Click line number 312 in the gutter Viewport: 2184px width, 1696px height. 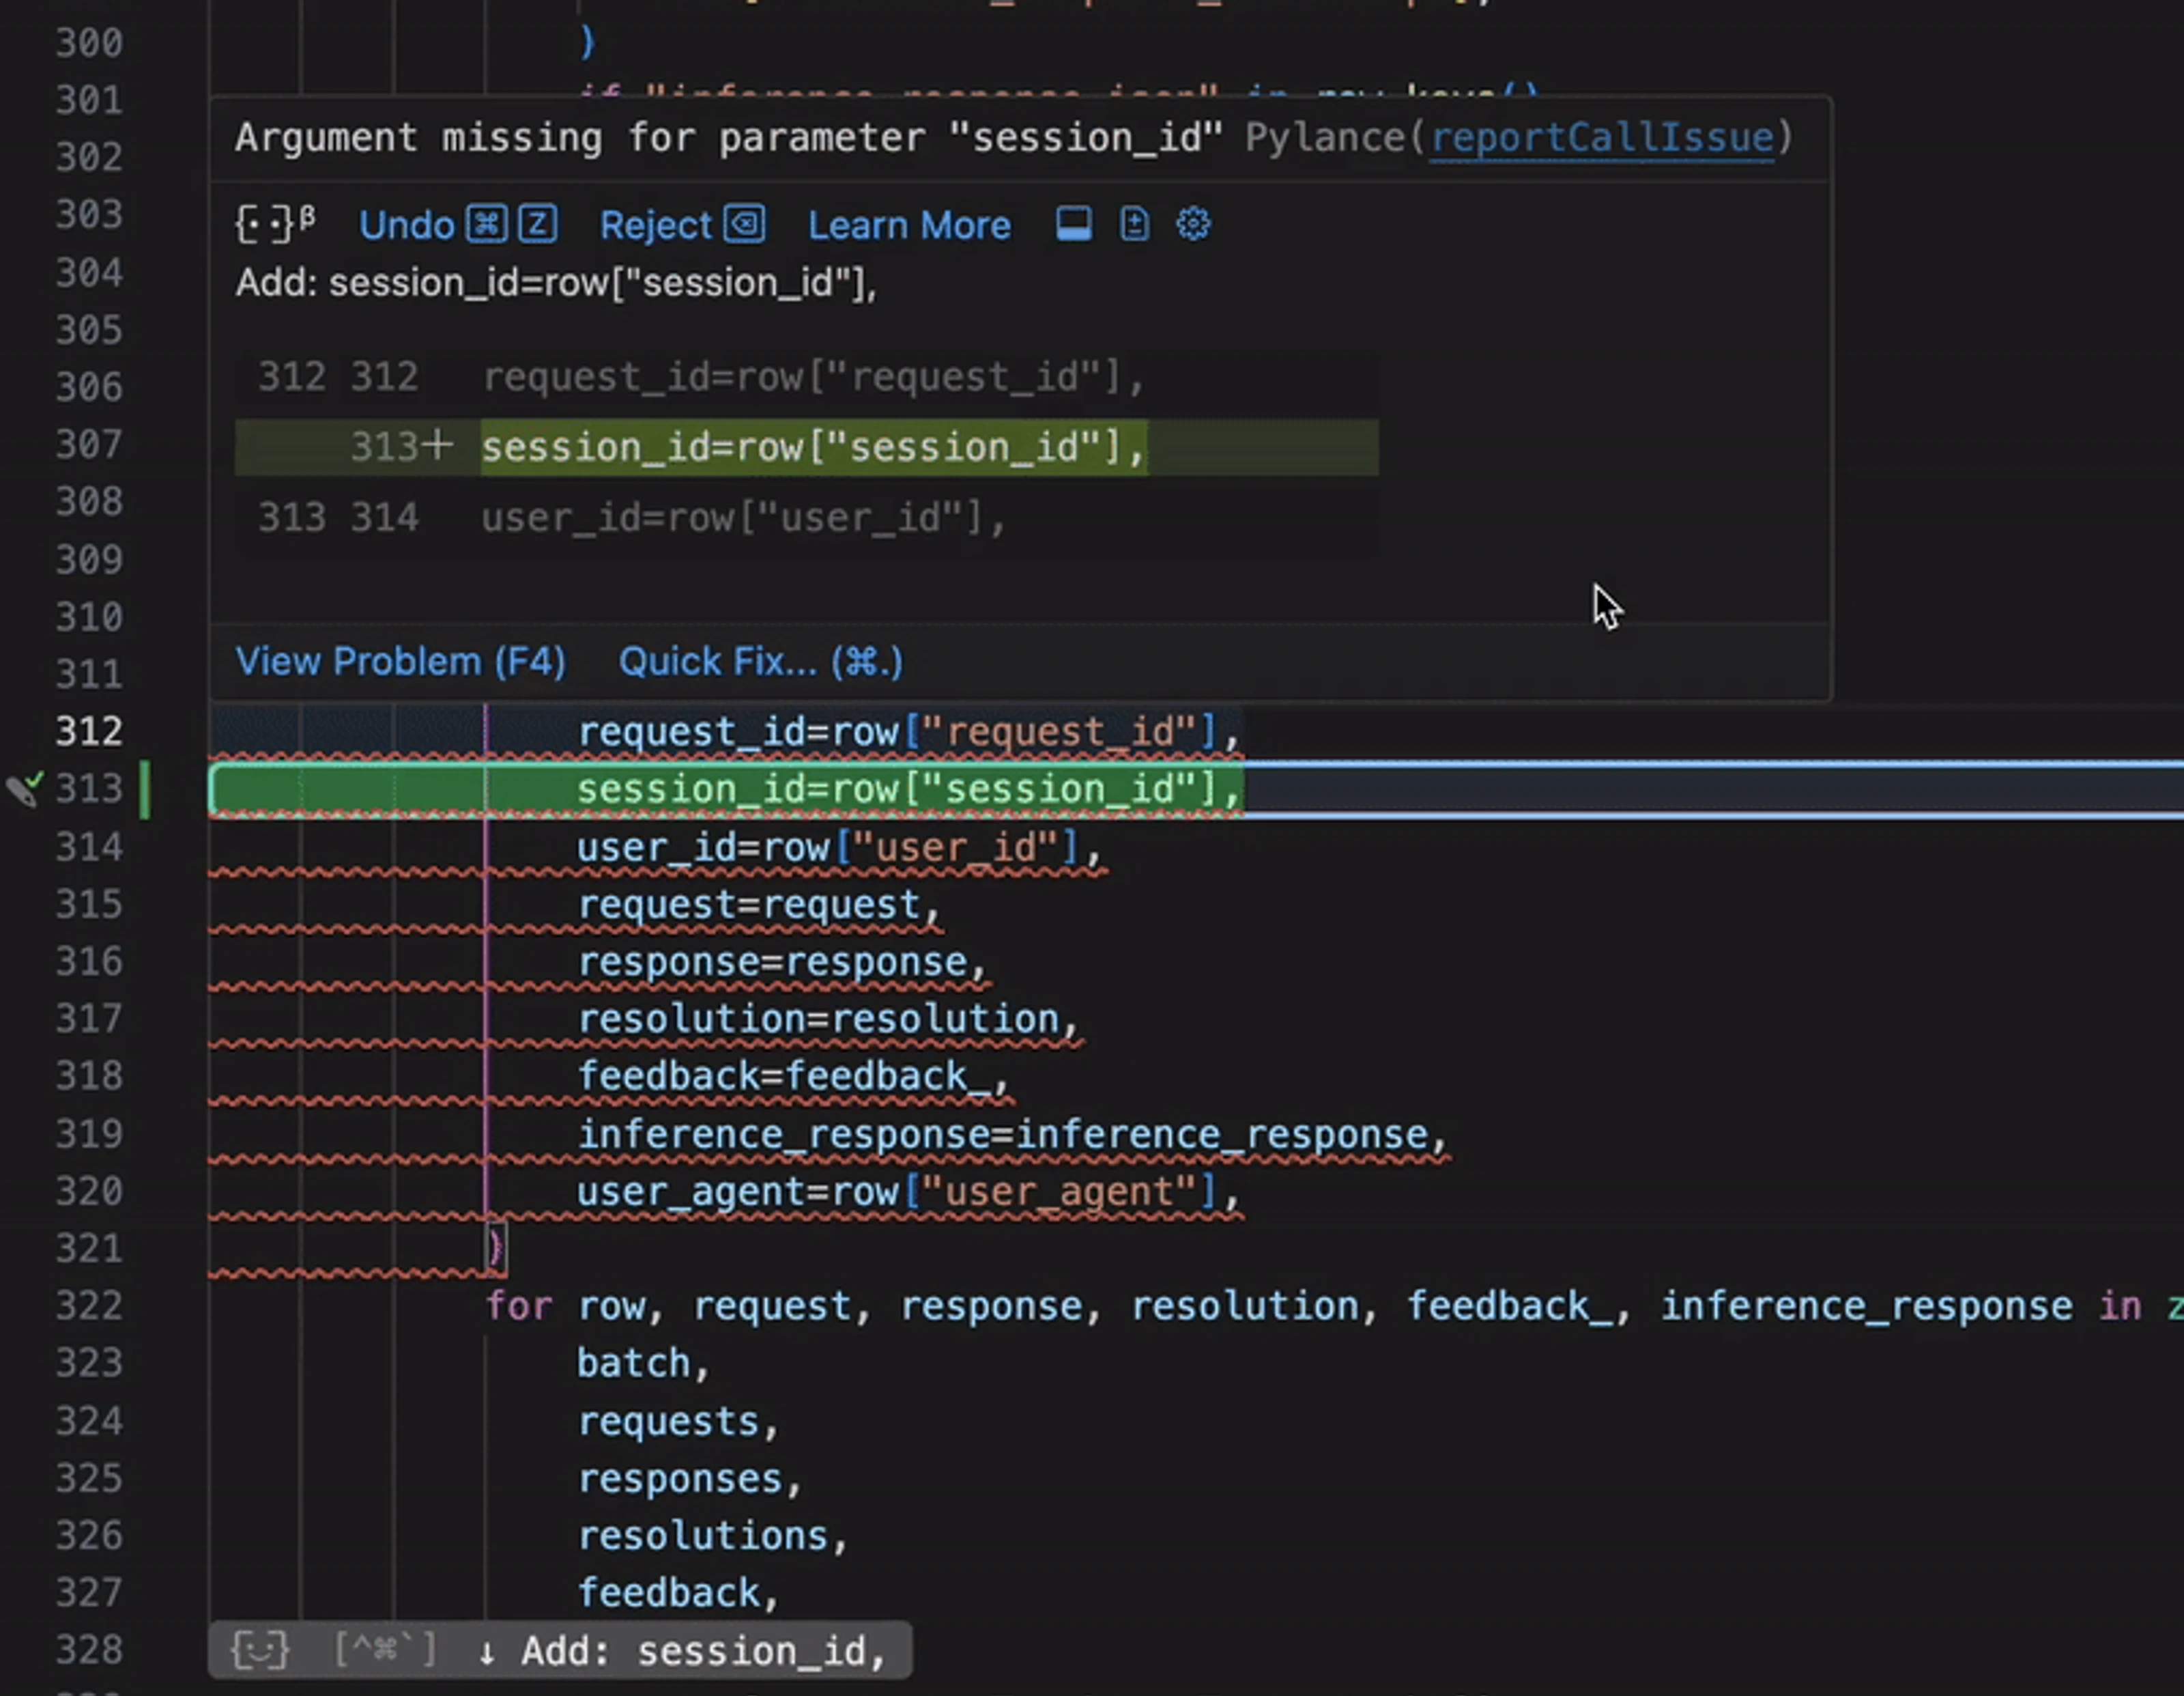tap(89, 731)
